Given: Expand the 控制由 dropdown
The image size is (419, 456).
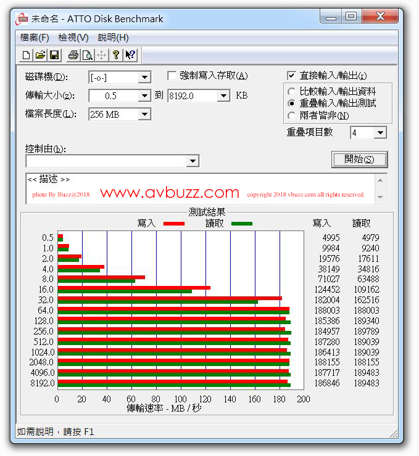Looking at the screenshot, I should coord(193,161).
